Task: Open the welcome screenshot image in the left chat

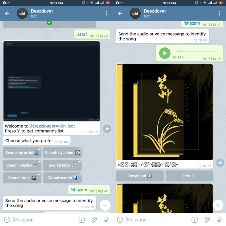Action: pos(52,81)
